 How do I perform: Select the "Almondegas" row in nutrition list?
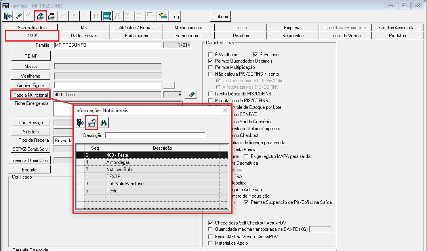152,162
